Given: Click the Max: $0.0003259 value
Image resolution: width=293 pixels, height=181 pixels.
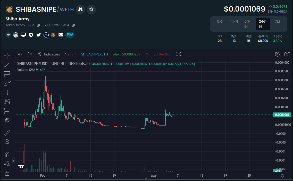Looking at the screenshot, I should click(127, 54).
